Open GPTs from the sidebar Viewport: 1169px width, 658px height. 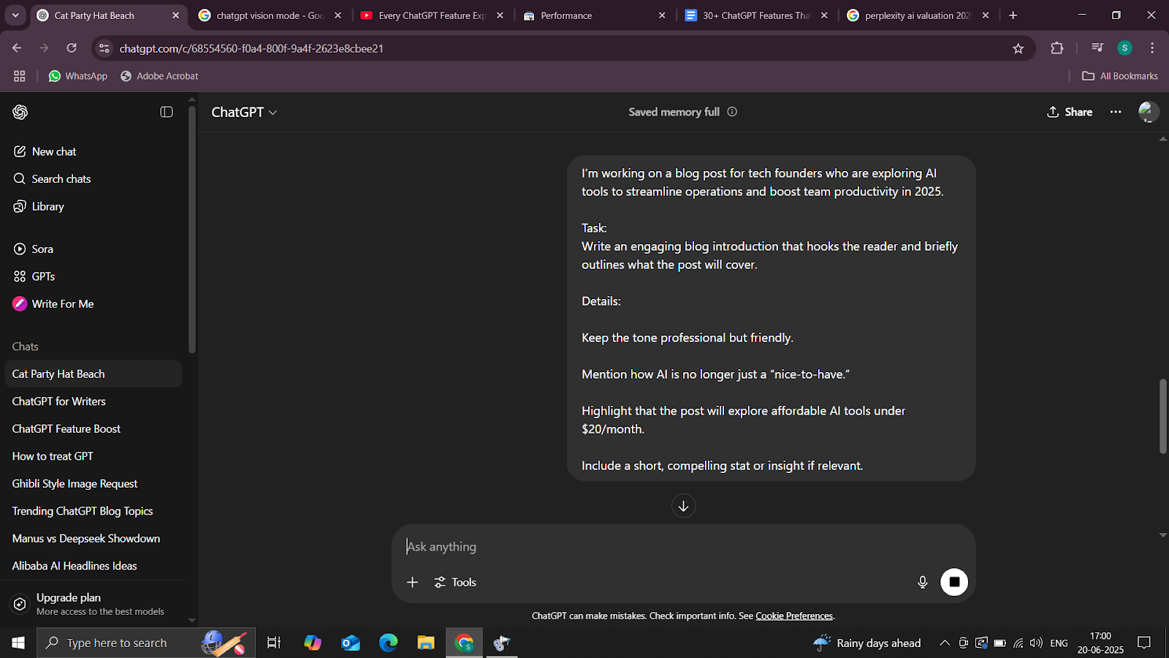tap(94, 276)
